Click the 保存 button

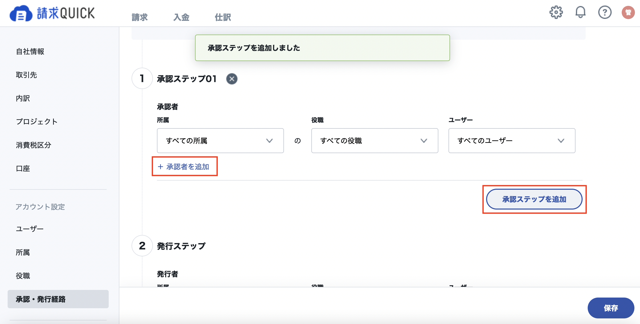611,308
